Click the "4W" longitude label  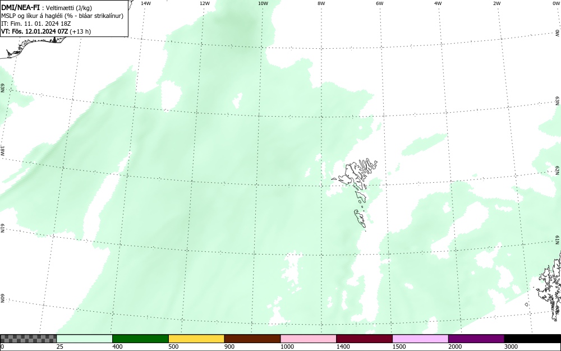coord(438,3)
